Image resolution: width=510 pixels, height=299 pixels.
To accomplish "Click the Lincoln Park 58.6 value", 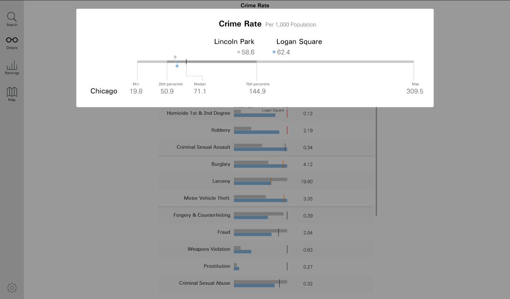I will [x=248, y=52].
